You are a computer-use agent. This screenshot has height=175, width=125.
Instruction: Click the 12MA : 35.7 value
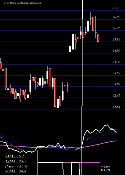coord(16,161)
